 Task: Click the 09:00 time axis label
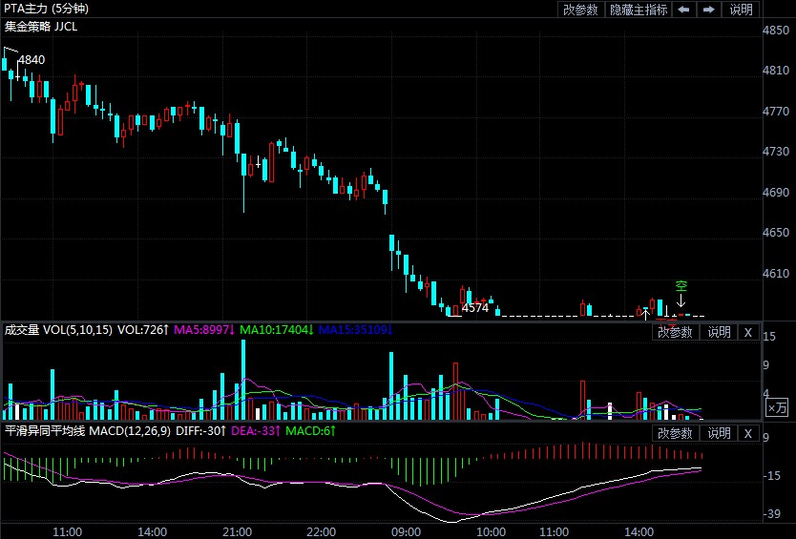pos(407,532)
